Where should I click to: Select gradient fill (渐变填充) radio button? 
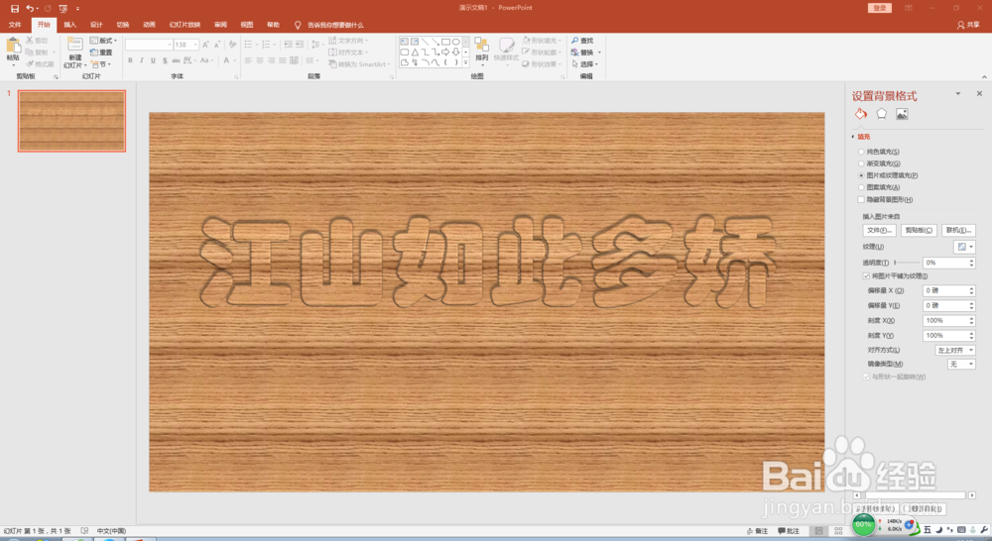[861, 163]
